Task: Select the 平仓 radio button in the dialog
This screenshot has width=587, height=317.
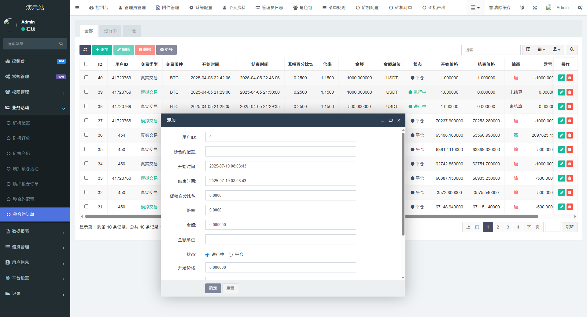Action: point(231,254)
